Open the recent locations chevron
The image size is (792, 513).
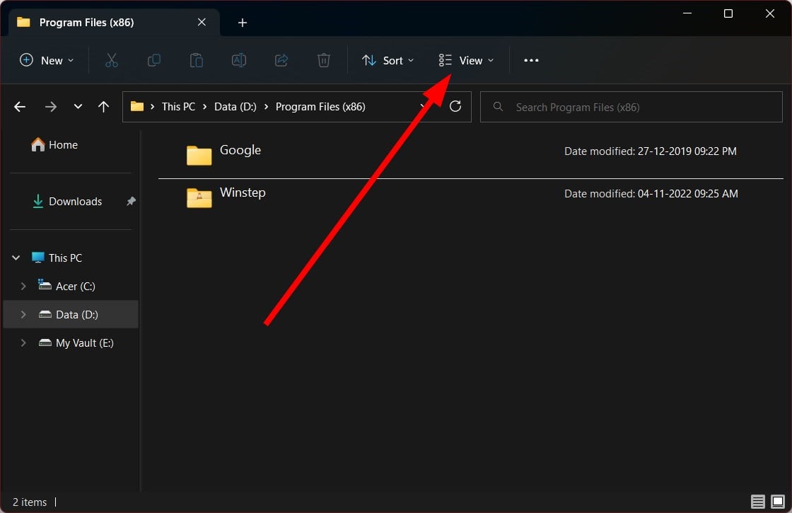78,107
